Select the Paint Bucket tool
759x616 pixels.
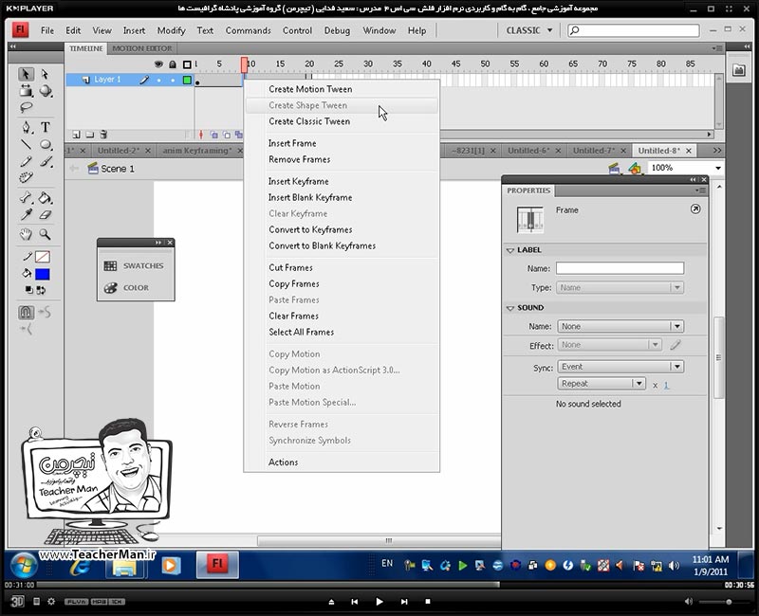click(x=46, y=197)
